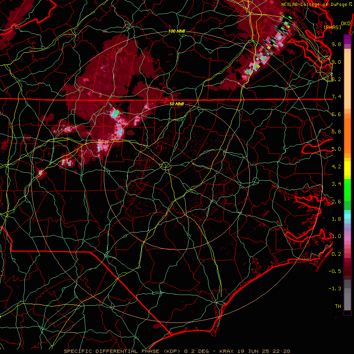Select the 50 NMI range ring label

pos(177,104)
